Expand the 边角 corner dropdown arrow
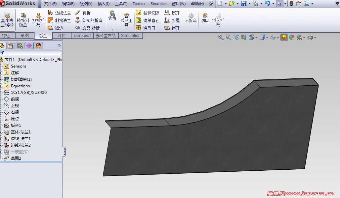Image resolution: width=340 pixels, height=198 pixels. (x=112, y=29)
